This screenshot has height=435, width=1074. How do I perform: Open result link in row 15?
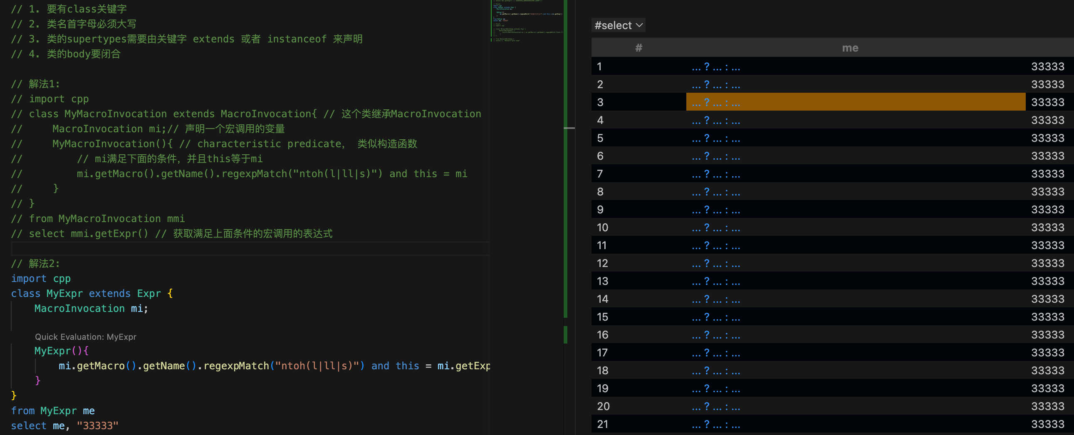[x=715, y=317]
